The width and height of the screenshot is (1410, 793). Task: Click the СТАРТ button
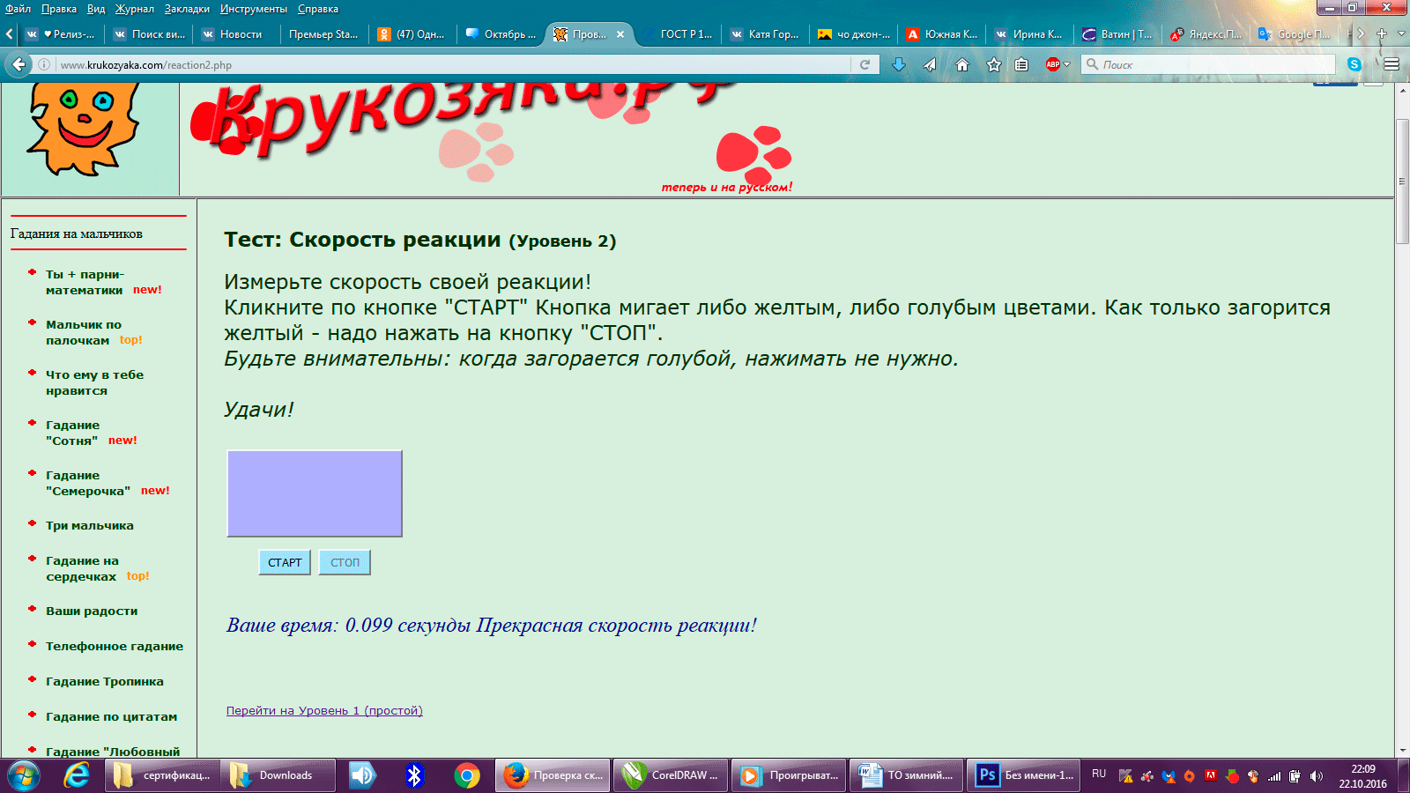pos(285,562)
